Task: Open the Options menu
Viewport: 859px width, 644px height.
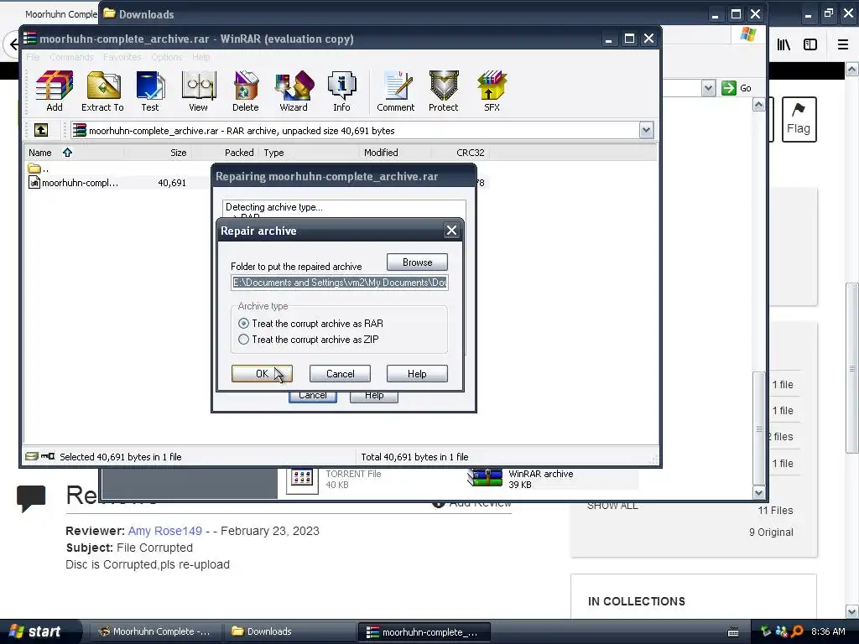Action: [167, 57]
